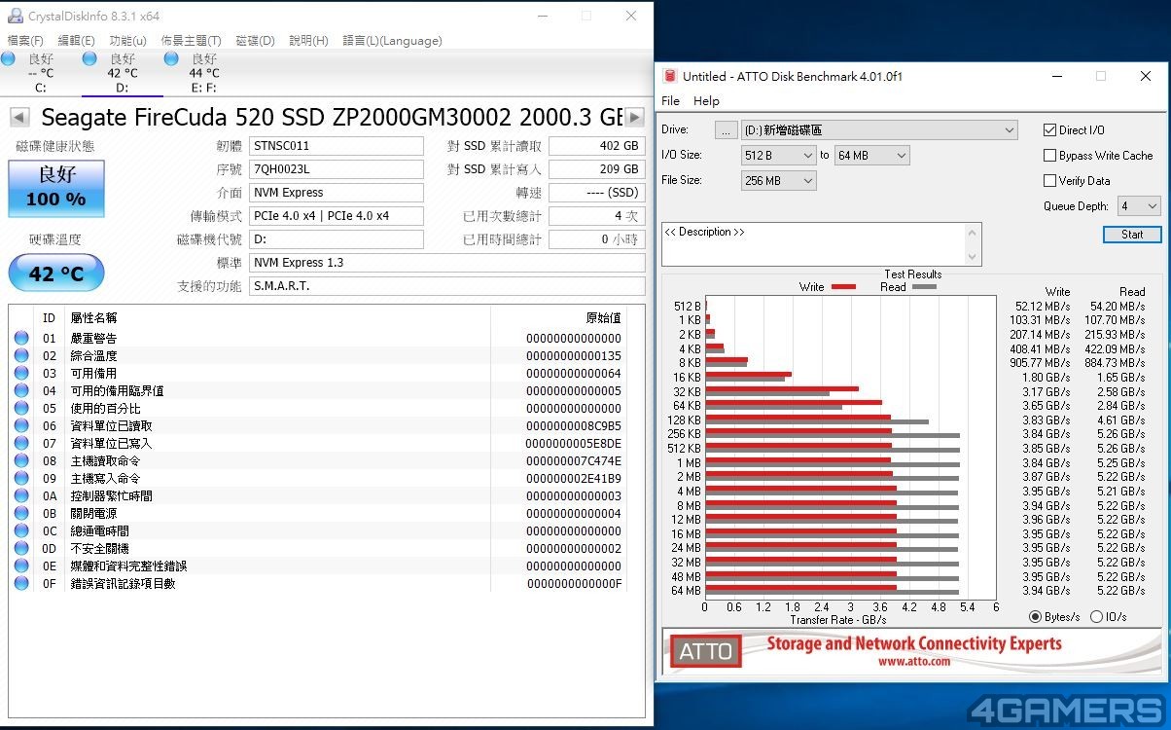Click the 42 °C temperature button
1171x730 pixels.
pyautogui.click(x=55, y=274)
